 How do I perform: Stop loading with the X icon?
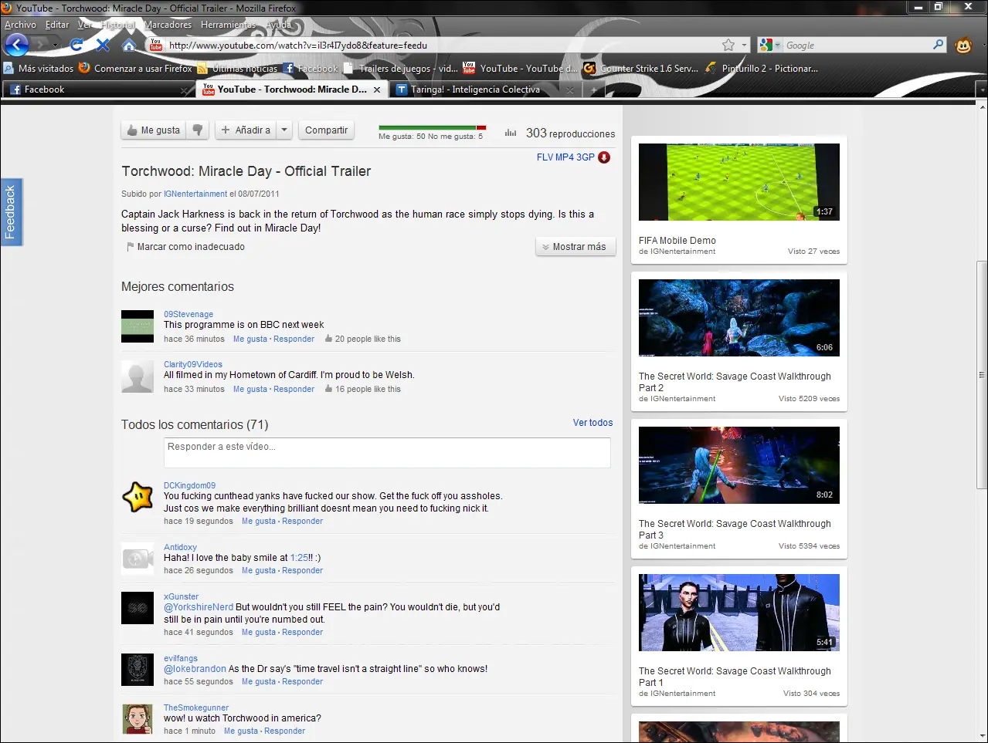coord(103,45)
